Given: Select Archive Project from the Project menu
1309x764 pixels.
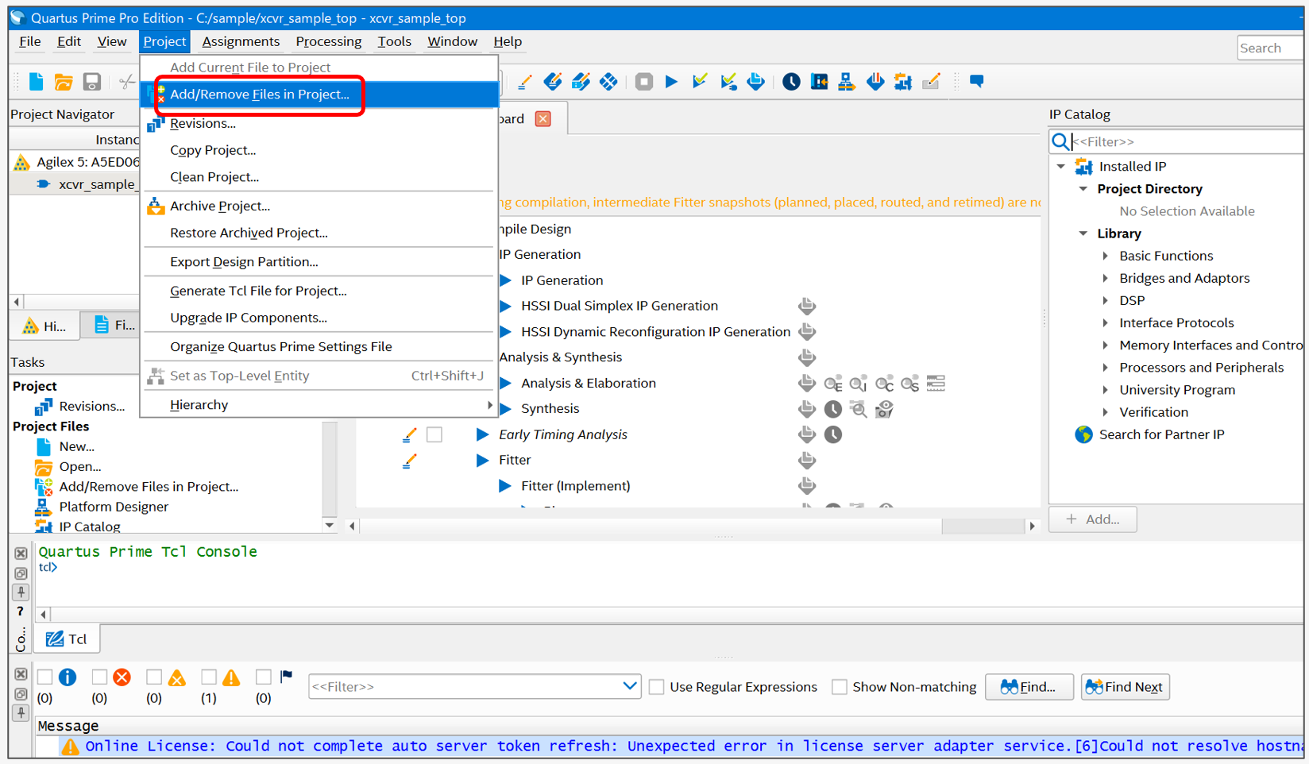Looking at the screenshot, I should pyautogui.click(x=220, y=206).
